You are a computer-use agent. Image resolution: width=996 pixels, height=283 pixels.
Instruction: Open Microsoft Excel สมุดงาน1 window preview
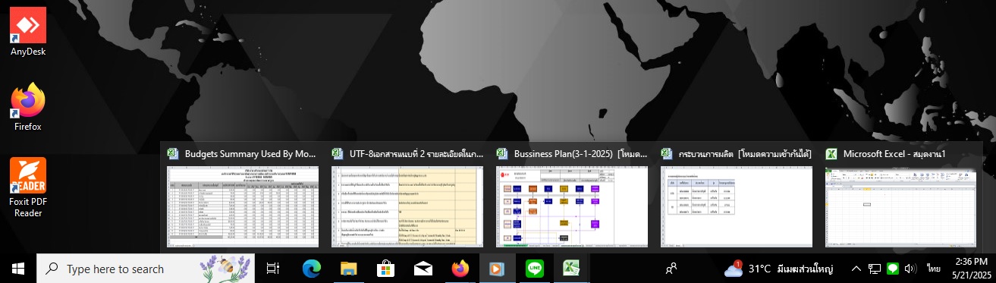pyautogui.click(x=901, y=196)
